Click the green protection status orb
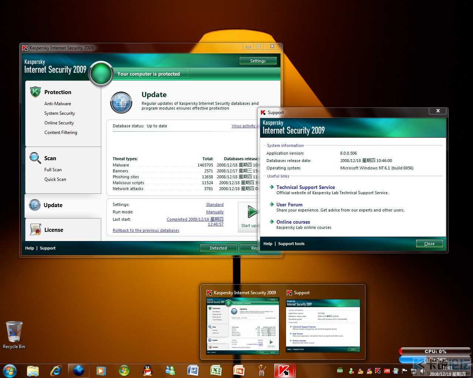The height and width of the screenshot is (378, 473). (x=101, y=74)
